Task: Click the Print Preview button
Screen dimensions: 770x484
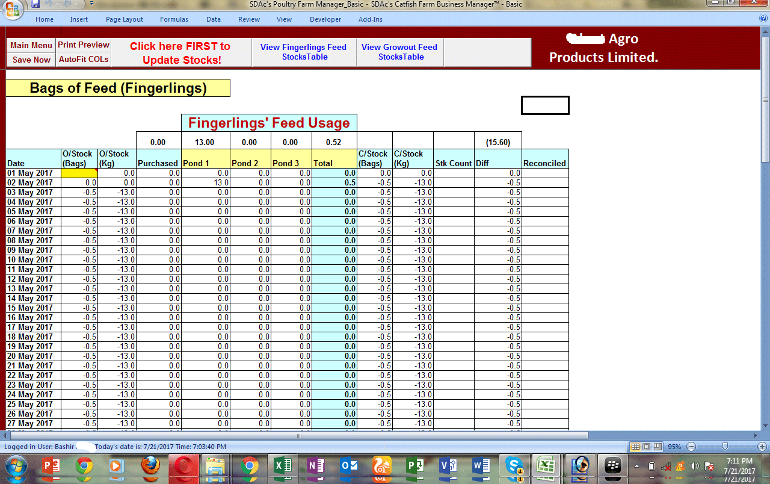Action: tap(84, 45)
